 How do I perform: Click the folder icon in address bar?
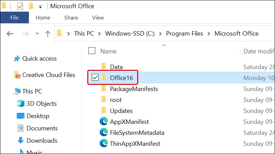point(59,33)
